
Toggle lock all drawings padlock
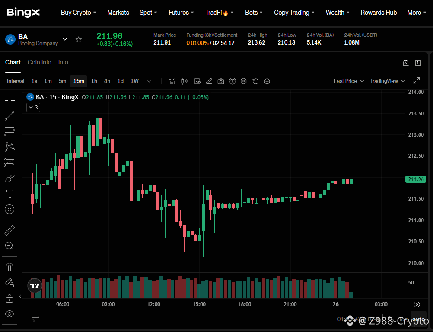click(10, 299)
